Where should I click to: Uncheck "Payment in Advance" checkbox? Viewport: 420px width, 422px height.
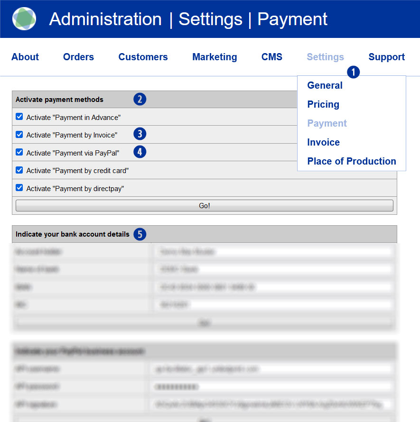click(19, 117)
